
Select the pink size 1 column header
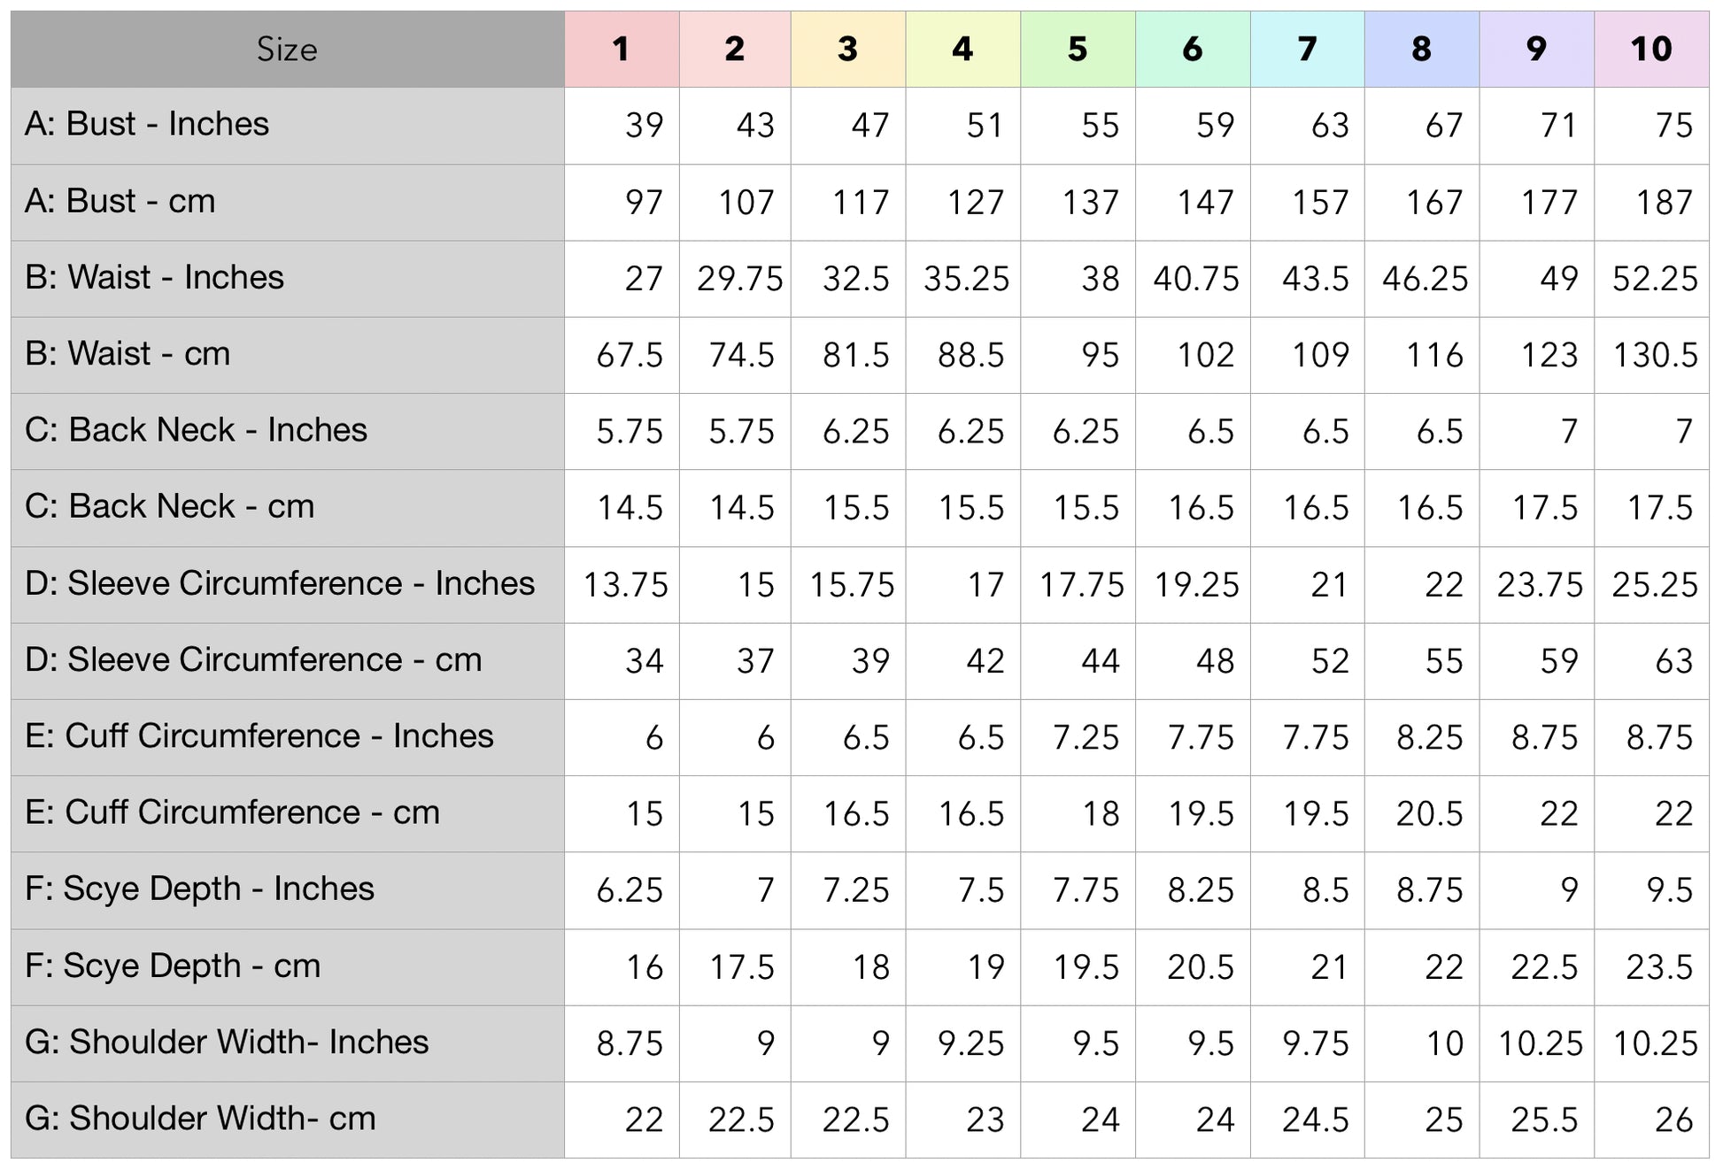coord(621,50)
